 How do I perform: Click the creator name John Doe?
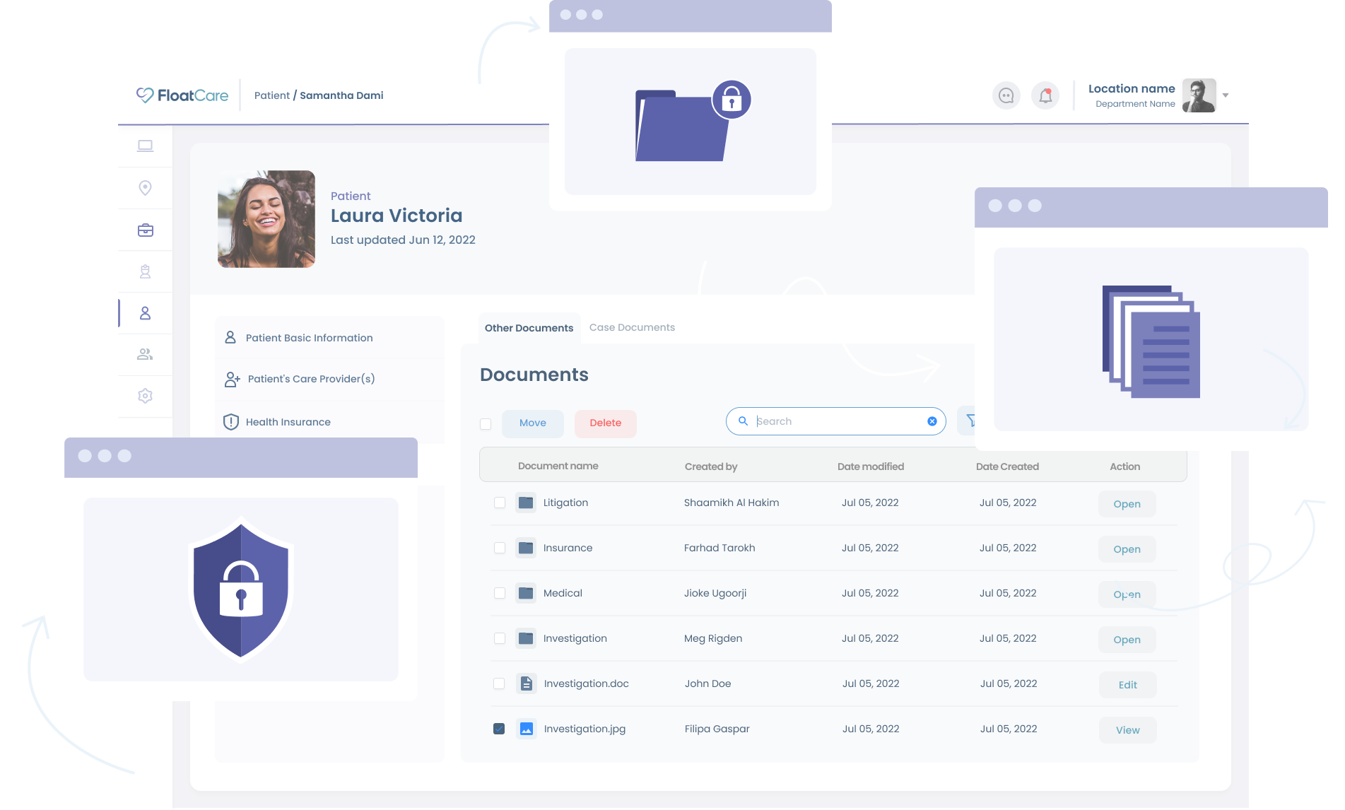coord(707,683)
